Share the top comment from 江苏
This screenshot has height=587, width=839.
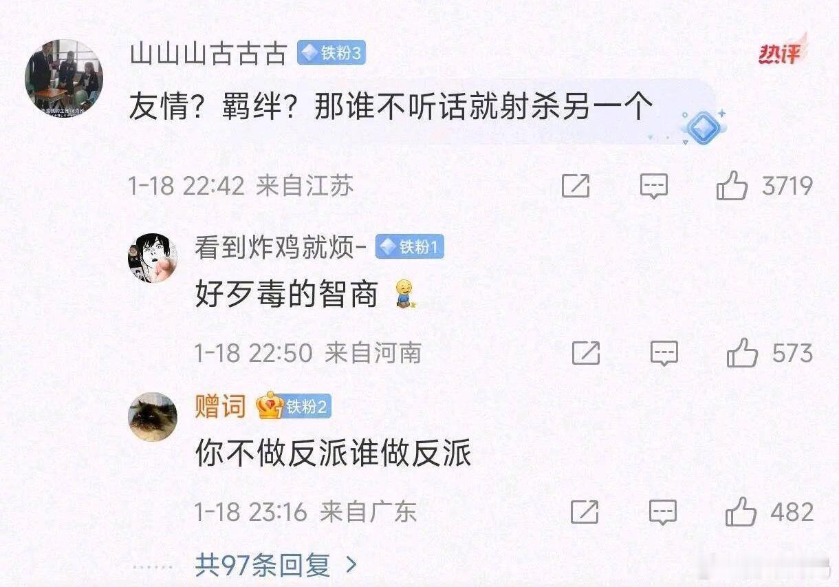coord(576,186)
